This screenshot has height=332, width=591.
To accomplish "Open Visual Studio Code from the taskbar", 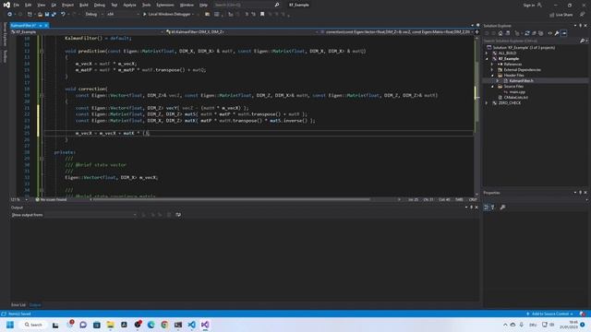I will click(191, 325).
